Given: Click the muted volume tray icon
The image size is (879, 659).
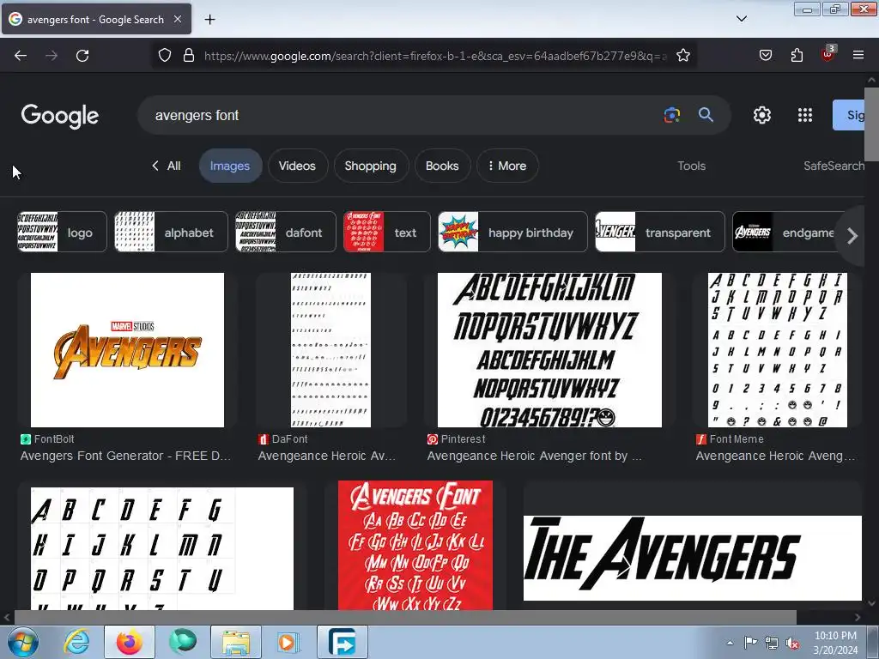Looking at the screenshot, I should coord(792,643).
